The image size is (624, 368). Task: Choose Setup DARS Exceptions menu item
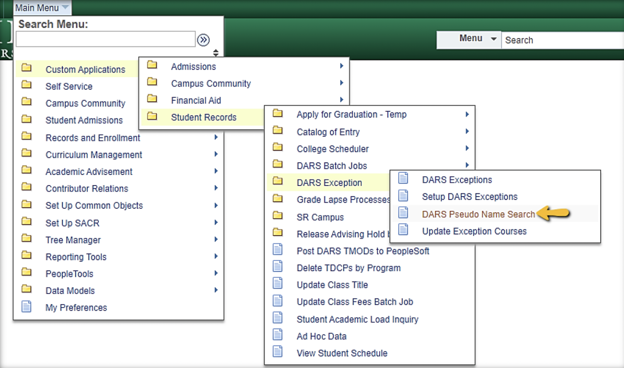pos(469,197)
